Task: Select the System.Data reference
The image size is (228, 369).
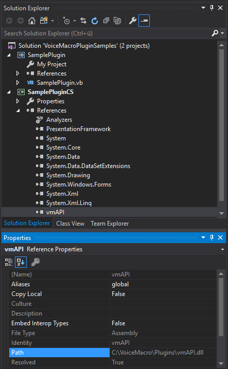Action: click(63, 157)
